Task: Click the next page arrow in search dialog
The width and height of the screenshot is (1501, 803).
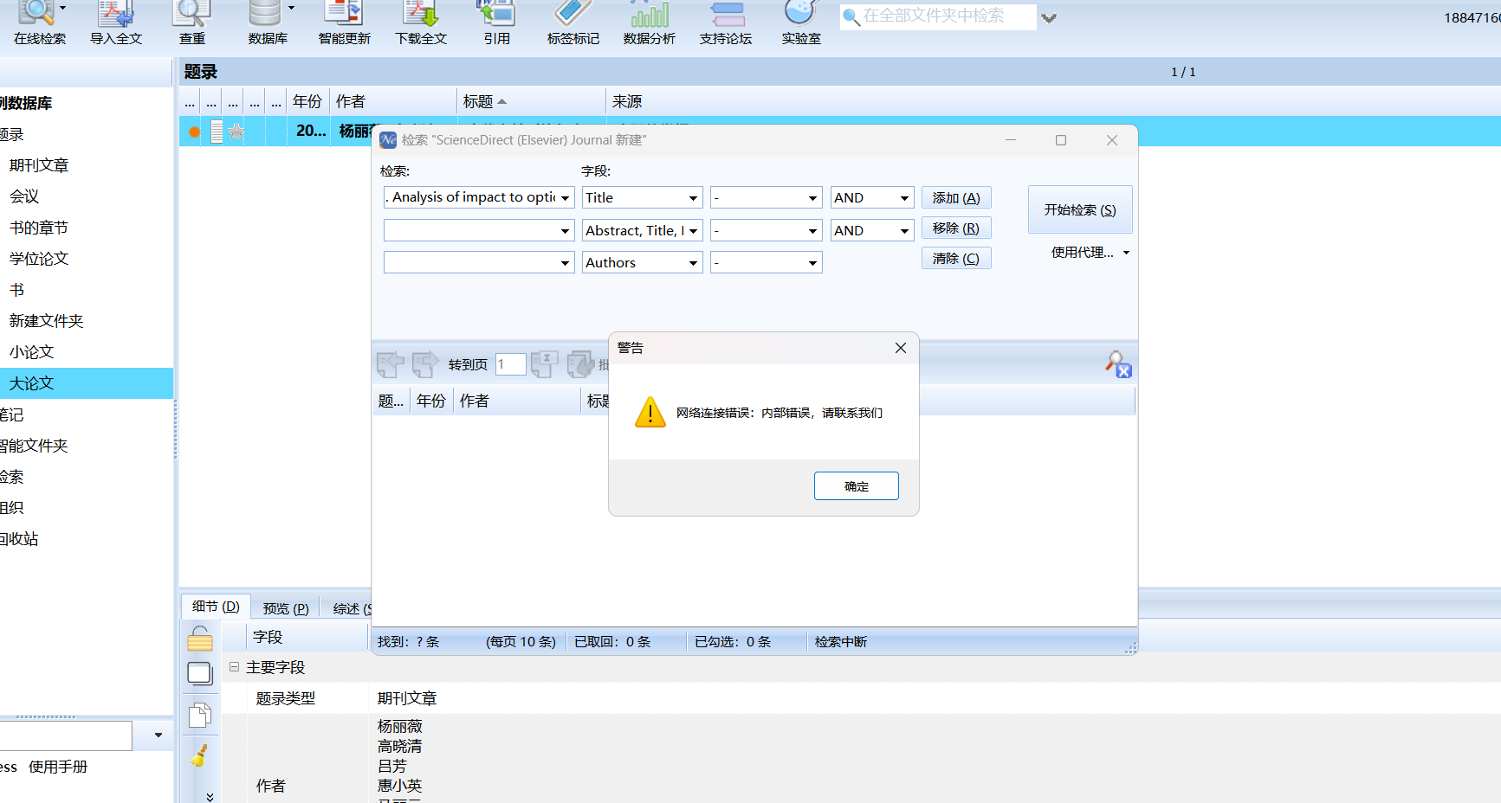Action: point(425,364)
